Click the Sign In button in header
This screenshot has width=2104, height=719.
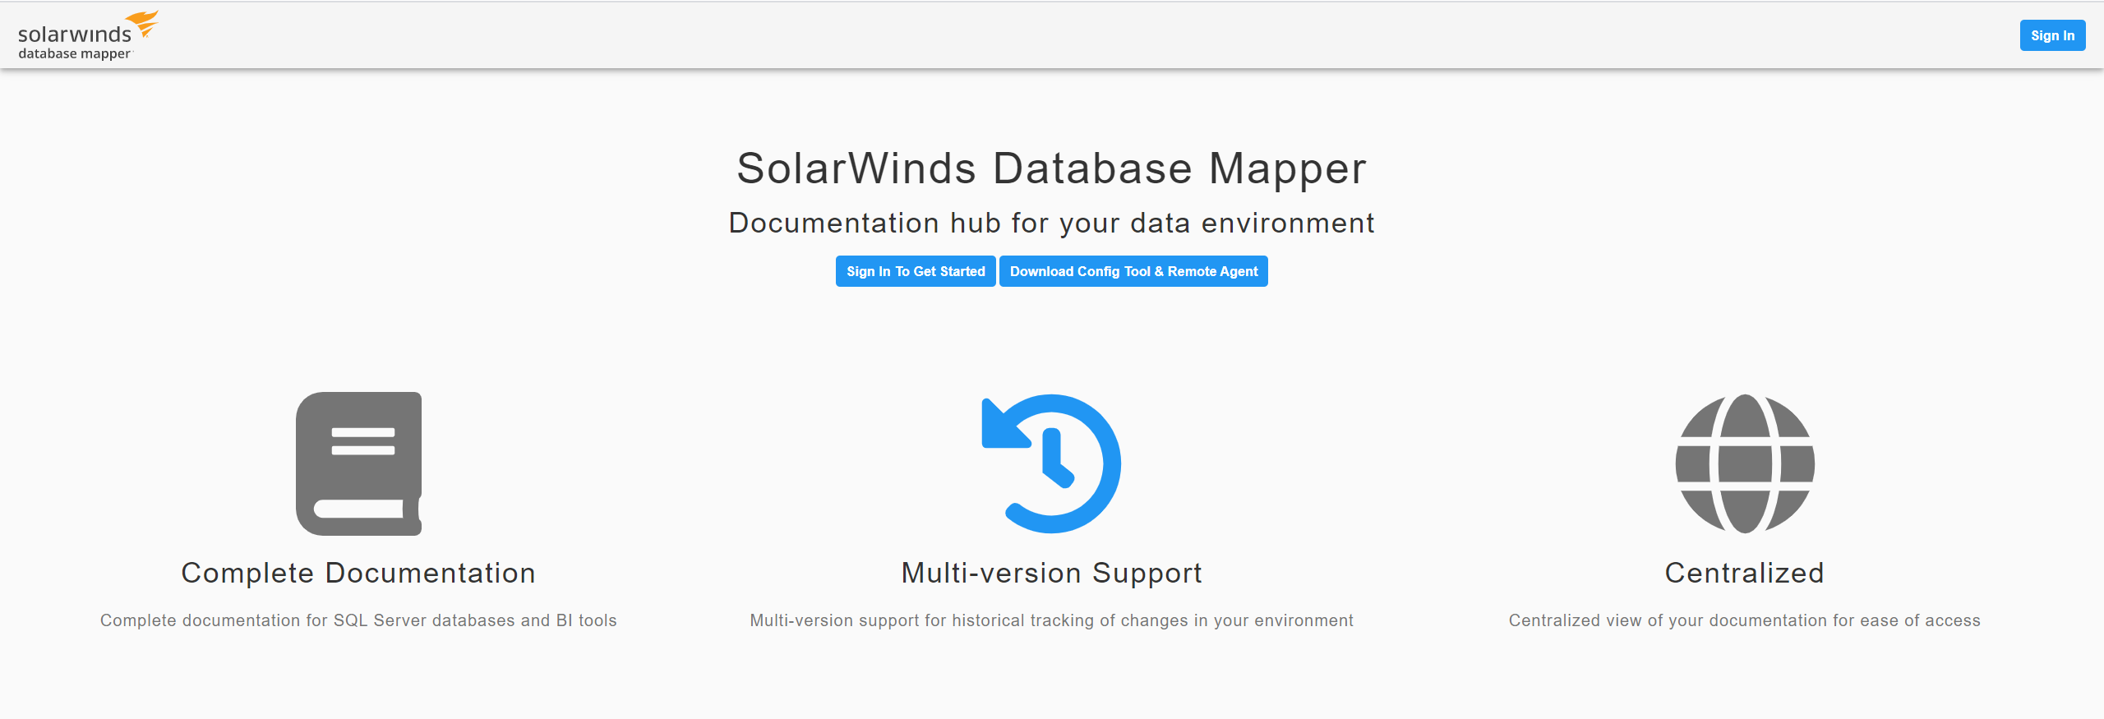click(x=2052, y=35)
